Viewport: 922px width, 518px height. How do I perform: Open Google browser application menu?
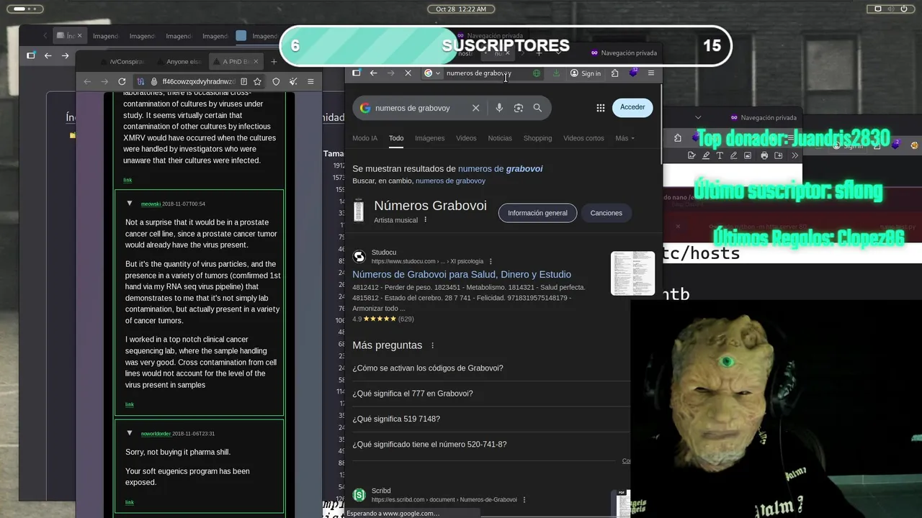[651, 73]
